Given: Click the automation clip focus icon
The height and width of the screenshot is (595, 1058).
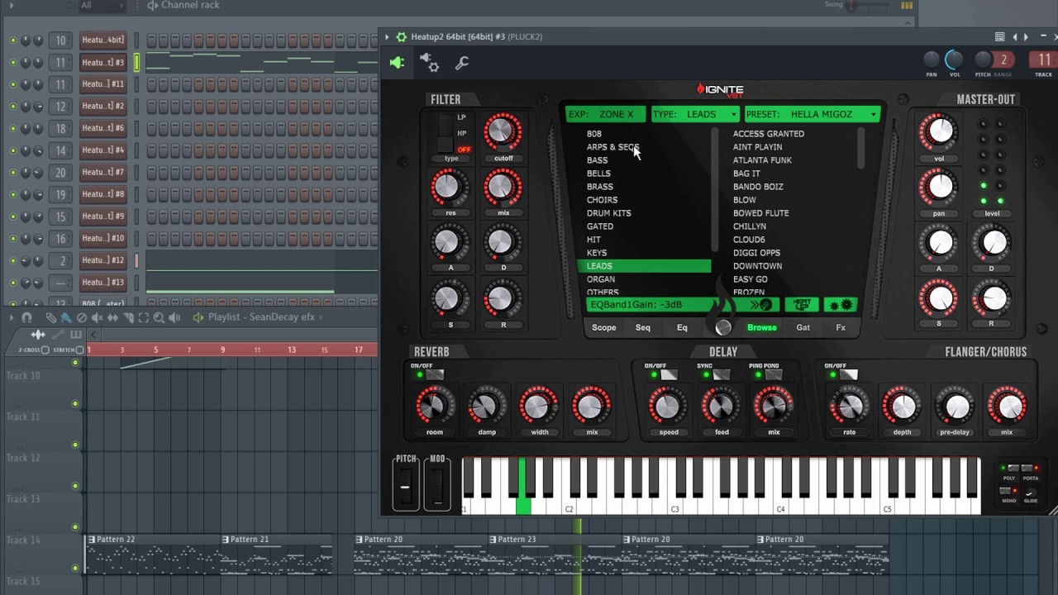Looking at the screenshot, I should point(58,335).
